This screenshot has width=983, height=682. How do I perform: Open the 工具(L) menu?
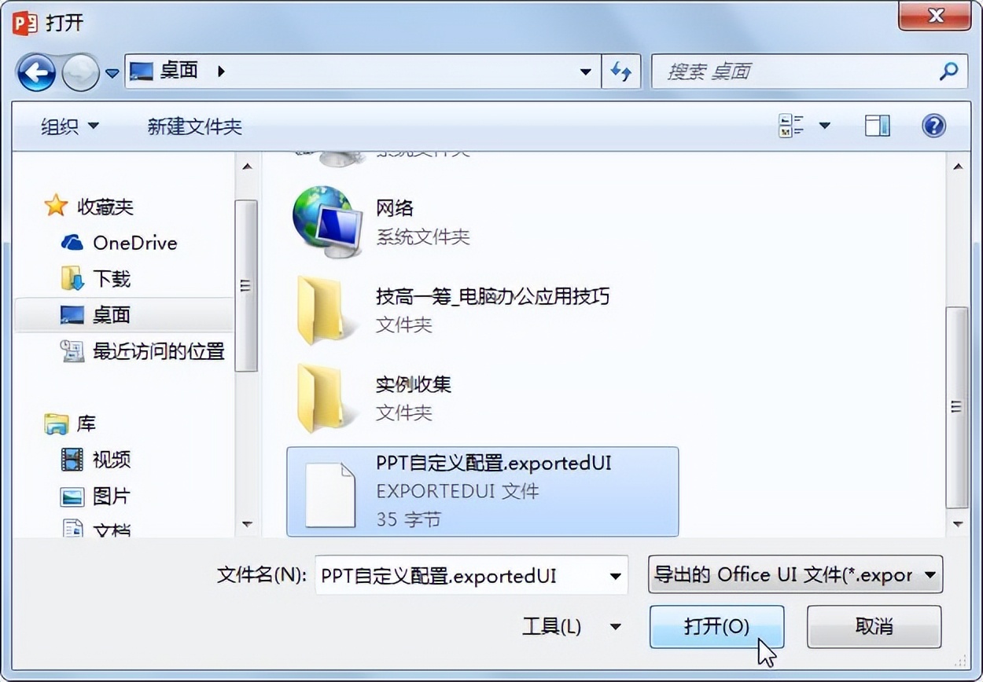click(572, 627)
